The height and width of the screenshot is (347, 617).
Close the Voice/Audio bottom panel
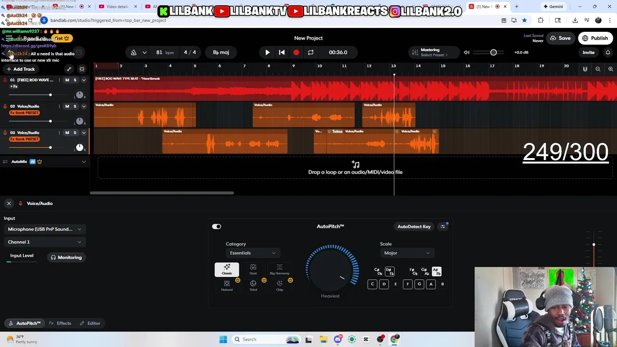pos(9,203)
